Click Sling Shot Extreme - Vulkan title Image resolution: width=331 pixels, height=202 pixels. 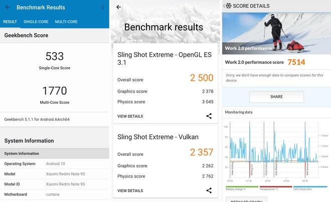click(157, 137)
